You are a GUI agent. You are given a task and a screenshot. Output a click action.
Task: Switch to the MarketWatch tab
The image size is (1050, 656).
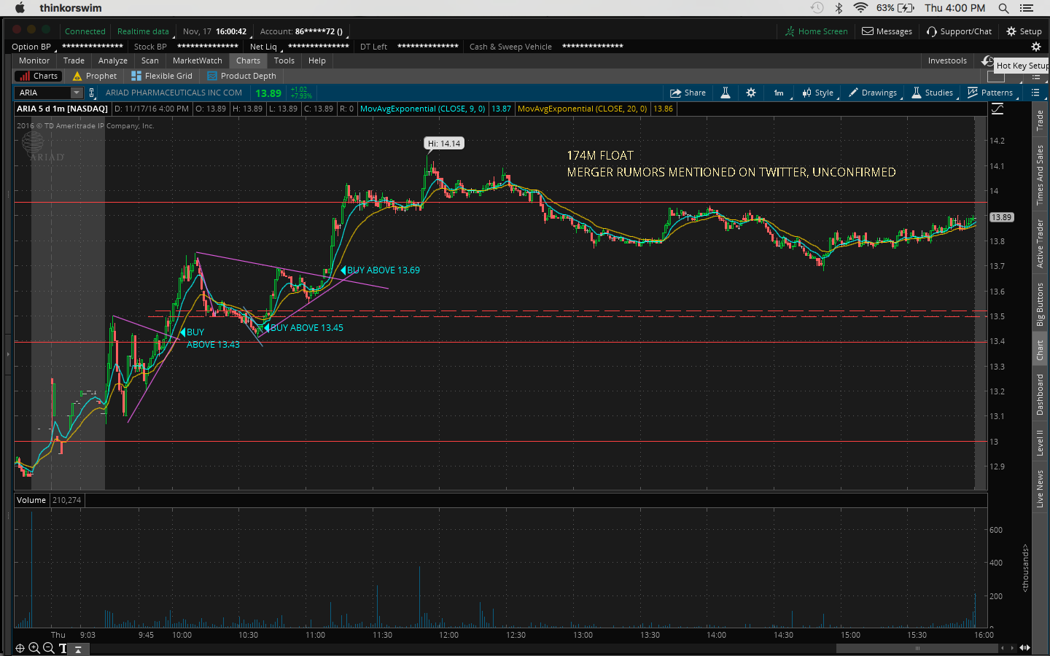point(197,60)
